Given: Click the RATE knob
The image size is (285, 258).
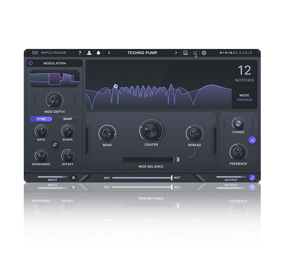Looking at the screenshot, I should (41, 131).
